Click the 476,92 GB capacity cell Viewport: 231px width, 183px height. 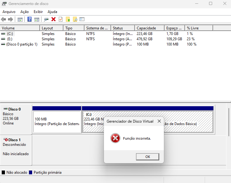tap(144, 39)
